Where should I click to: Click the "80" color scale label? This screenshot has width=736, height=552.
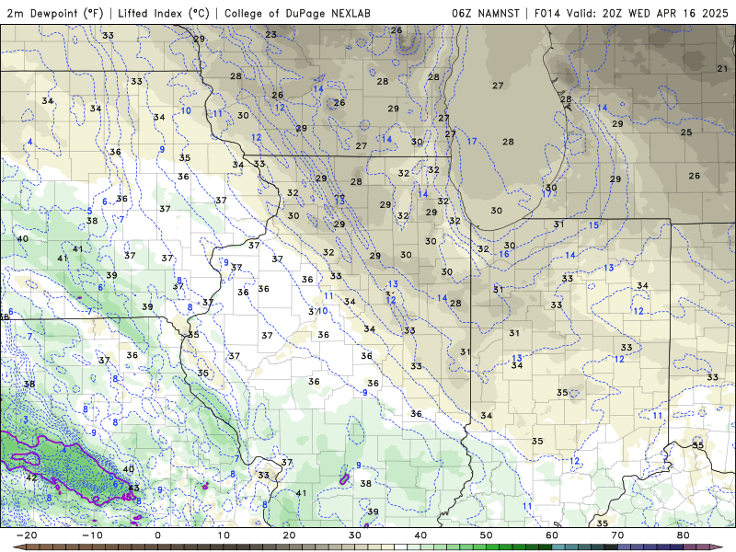[x=684, y=535]
